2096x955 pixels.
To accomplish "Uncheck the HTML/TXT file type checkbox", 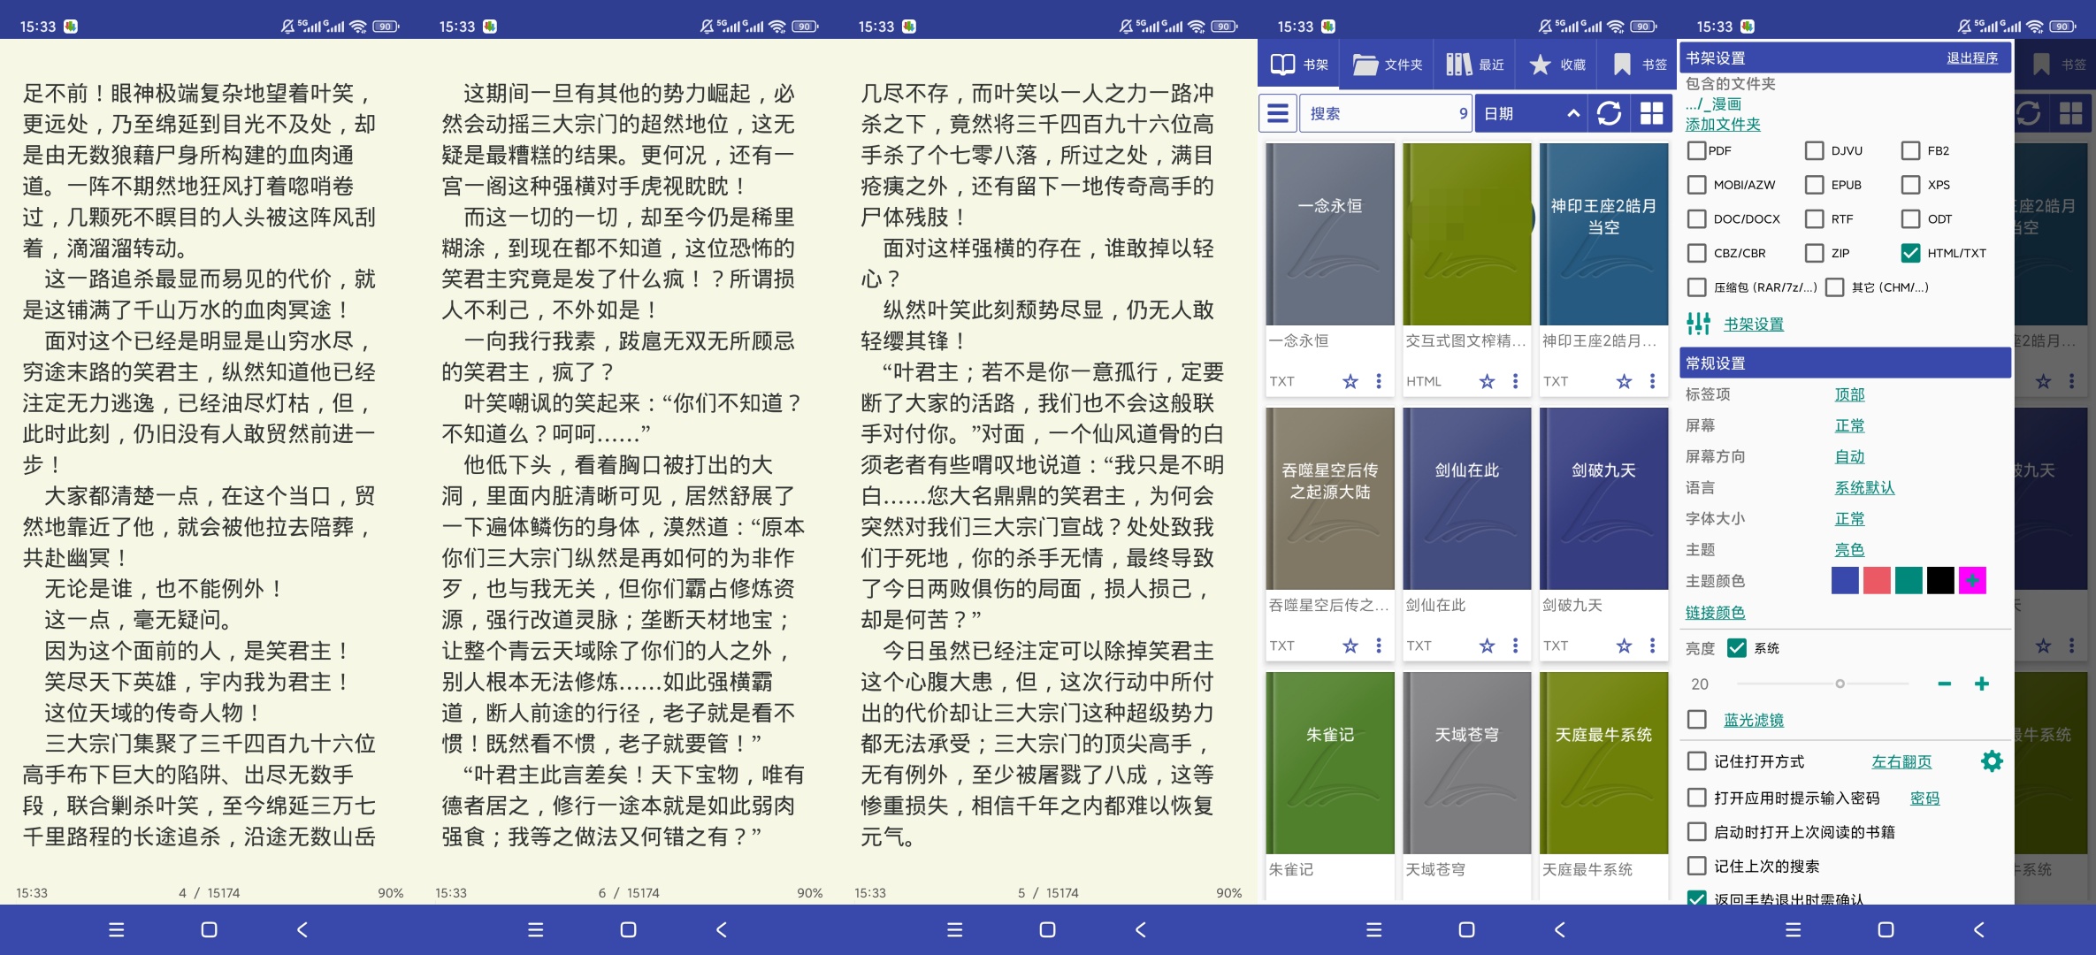I will click(x=1910, y=253).
